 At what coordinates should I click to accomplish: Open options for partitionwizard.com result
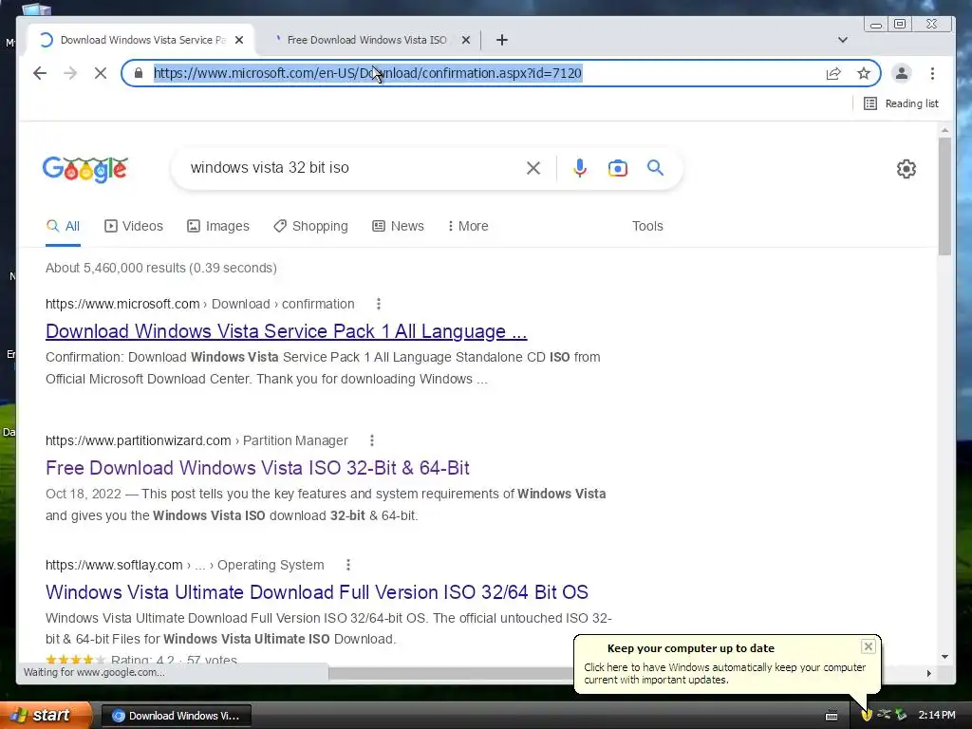pyautogui.click(x=372, y=440)
